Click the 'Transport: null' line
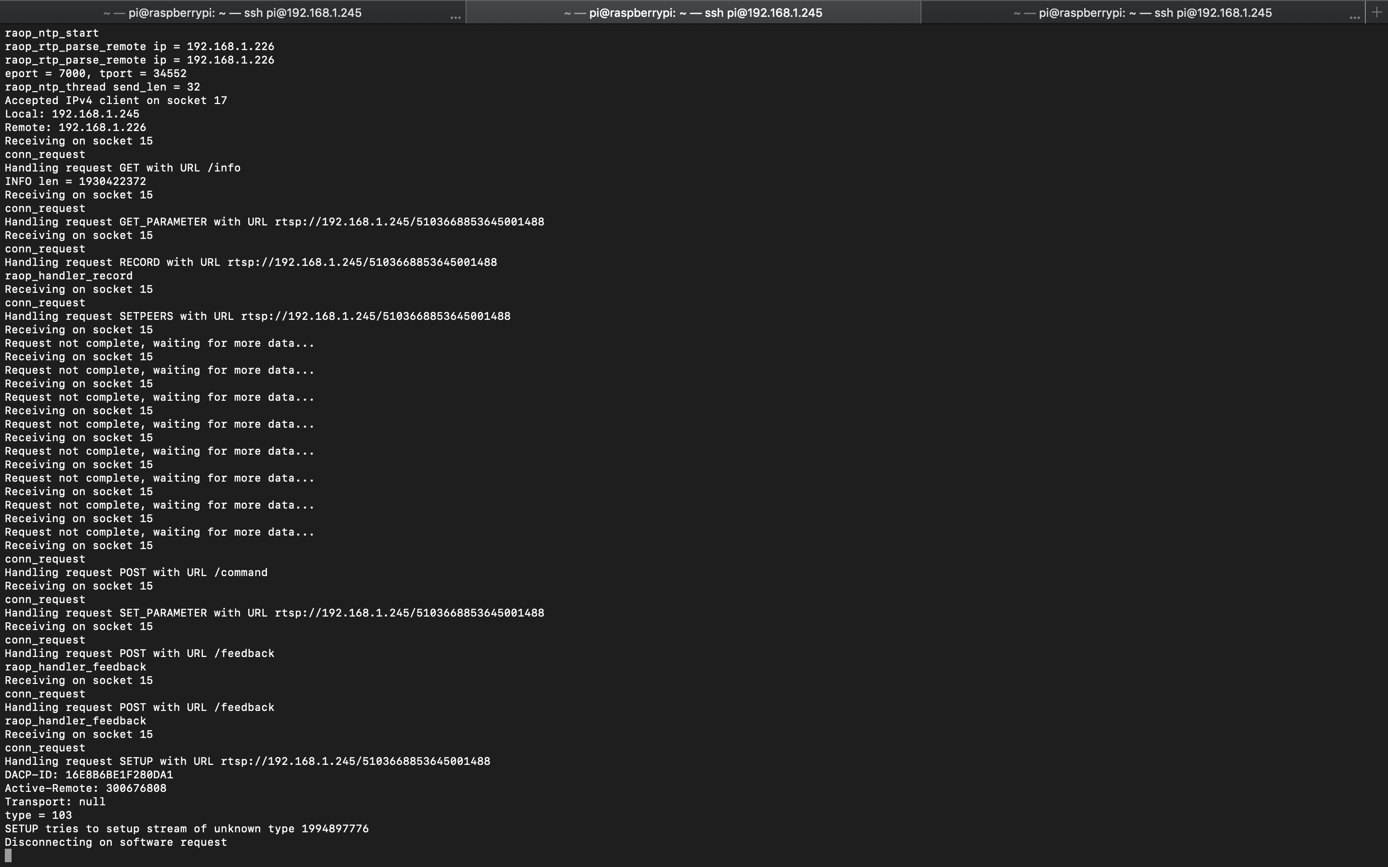Viewport: 1388px width, 867px height. 55,801
